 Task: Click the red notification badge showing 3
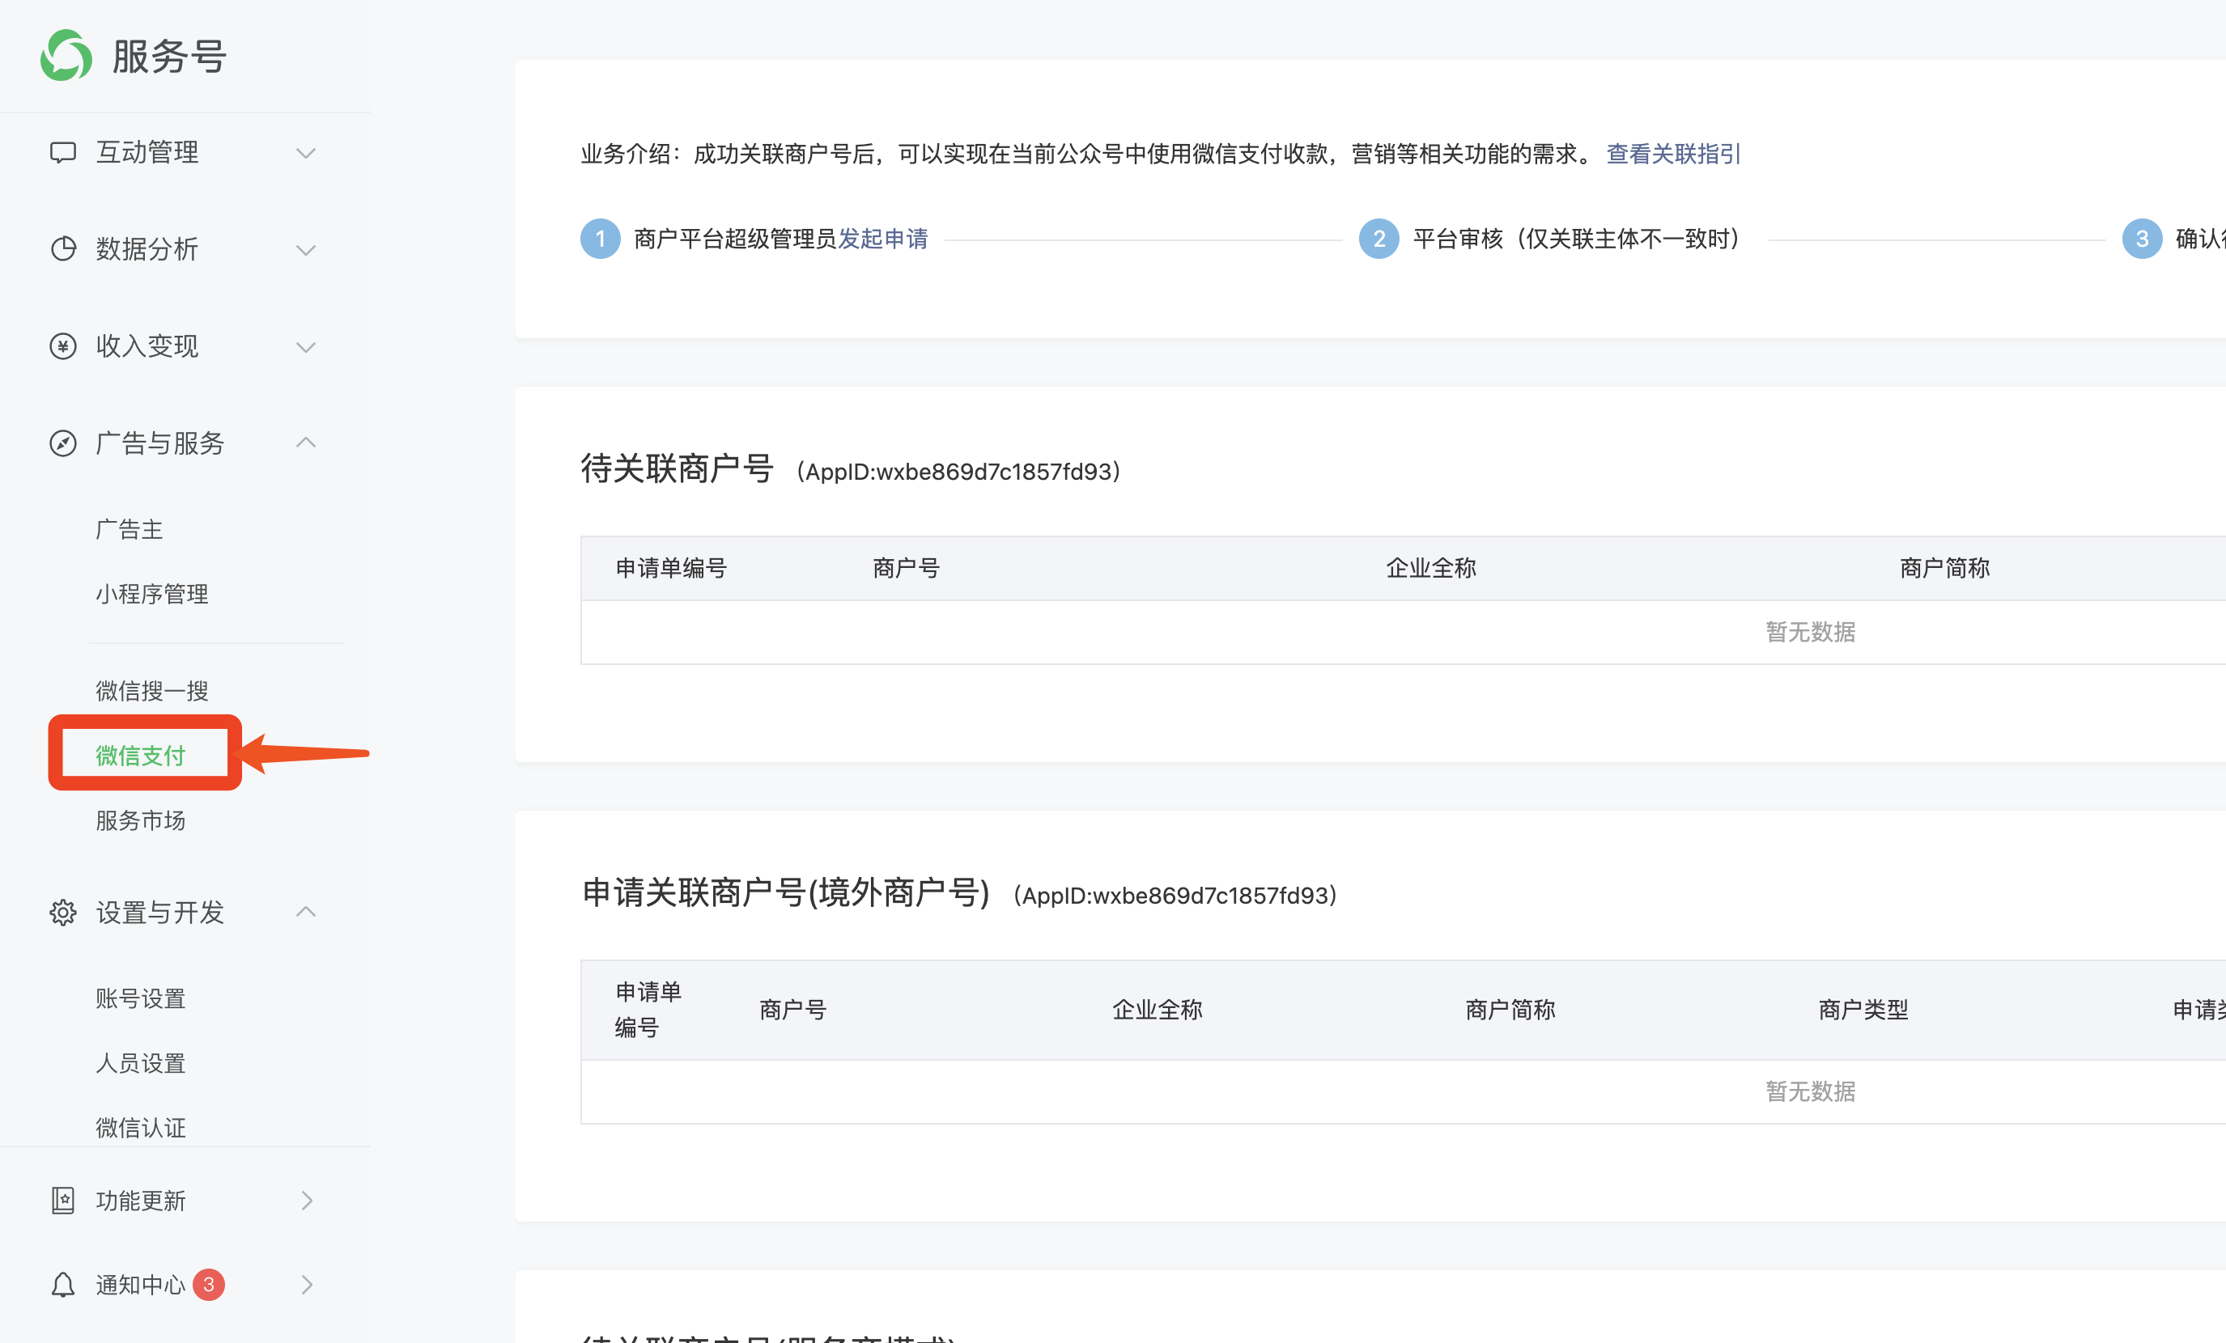pos(209,1284)
